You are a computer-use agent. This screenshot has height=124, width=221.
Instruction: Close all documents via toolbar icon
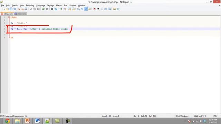22,9
